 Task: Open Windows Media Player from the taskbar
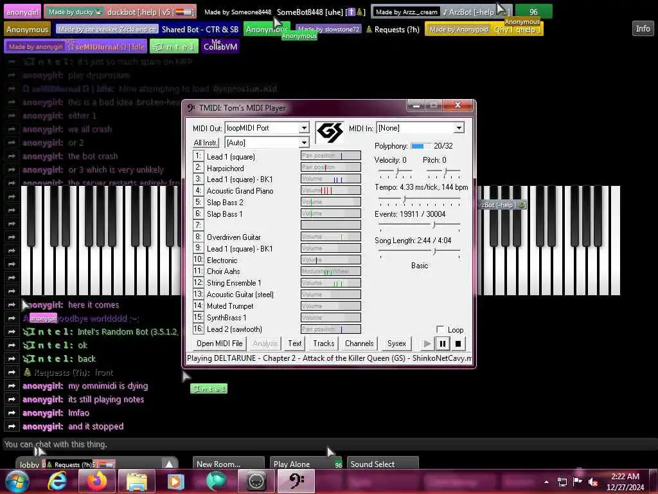pos(176,481)
